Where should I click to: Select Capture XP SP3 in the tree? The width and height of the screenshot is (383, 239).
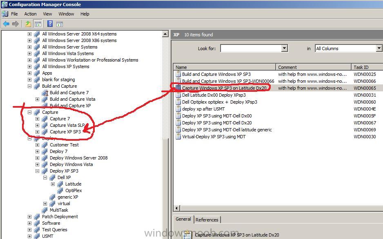65,132
